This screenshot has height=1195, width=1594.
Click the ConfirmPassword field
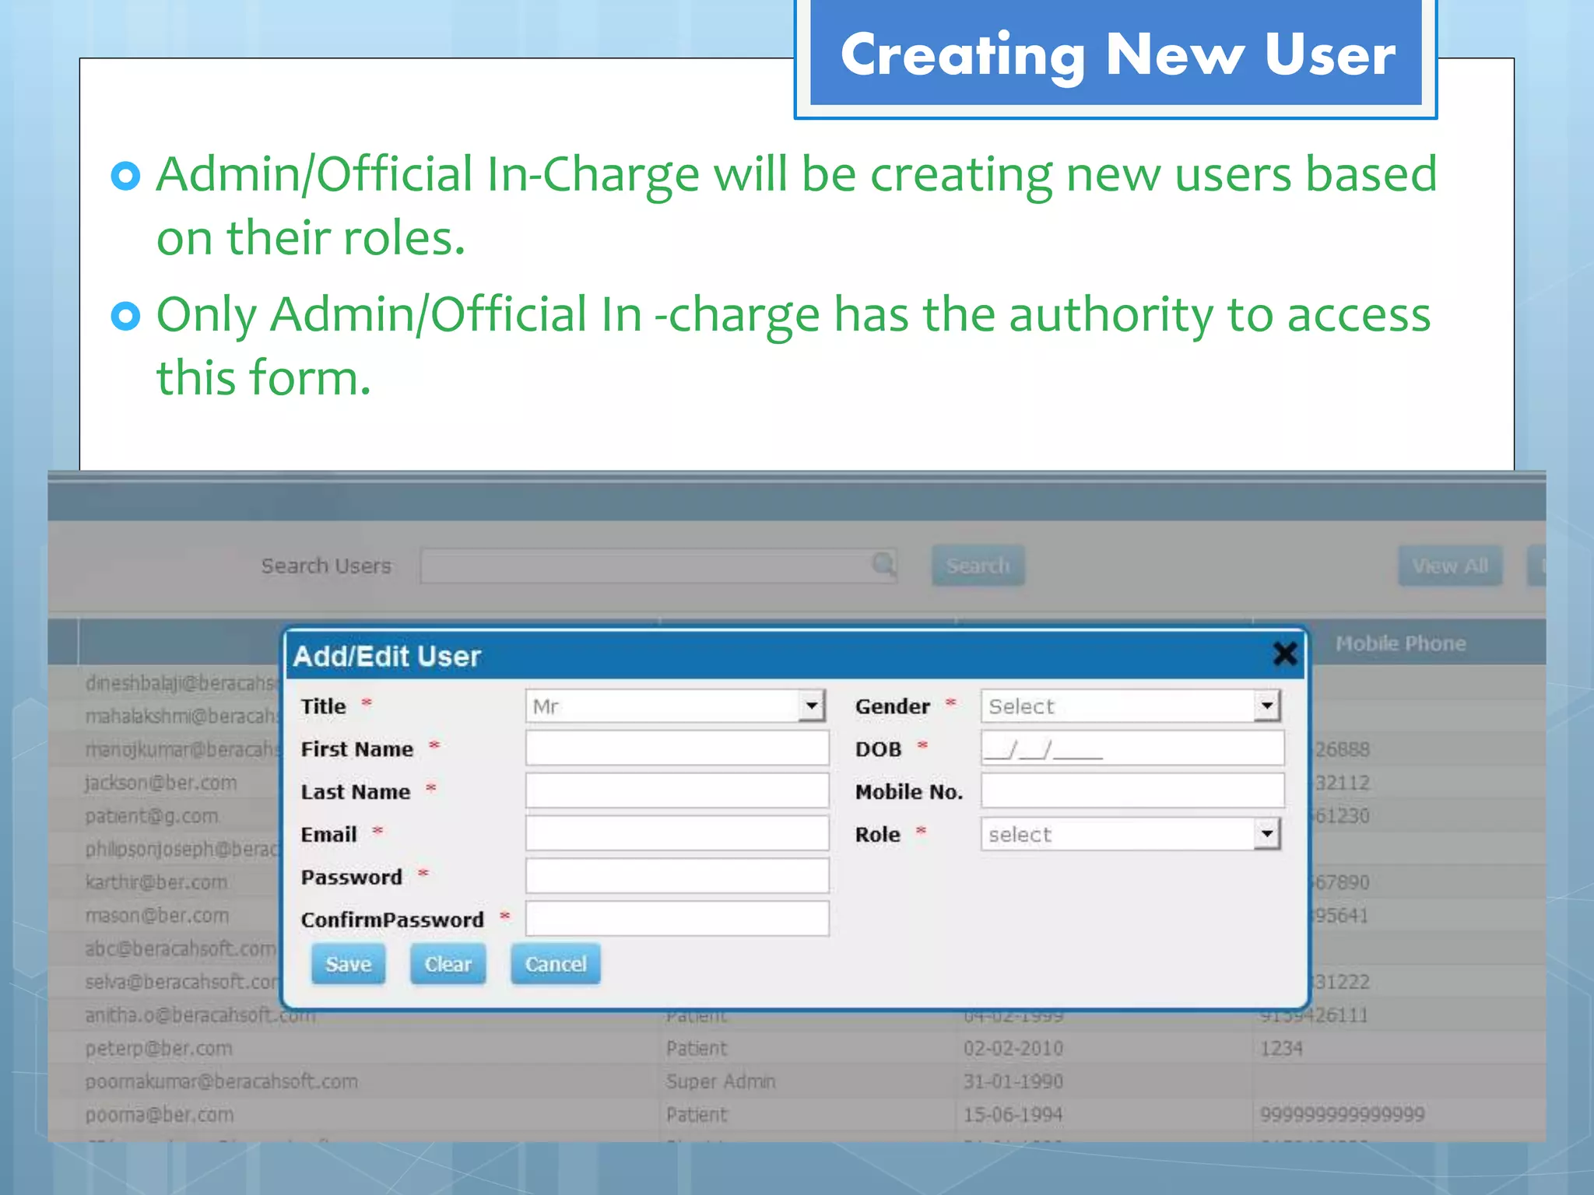pos(676,919)
